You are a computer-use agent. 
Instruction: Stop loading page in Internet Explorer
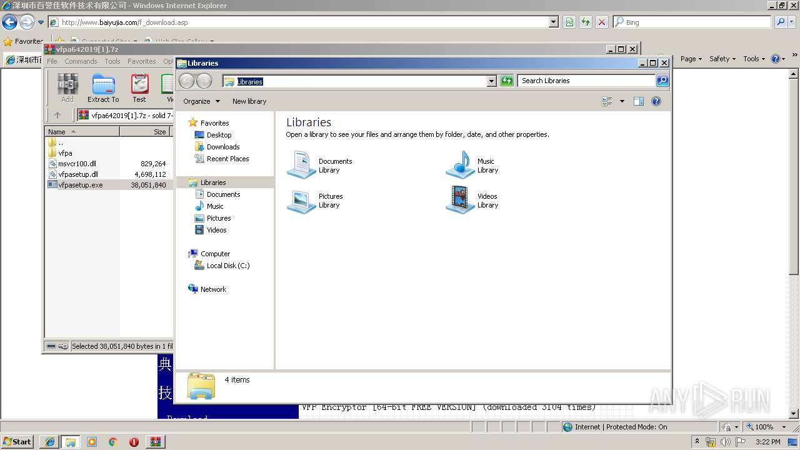(x=602, y=22)
